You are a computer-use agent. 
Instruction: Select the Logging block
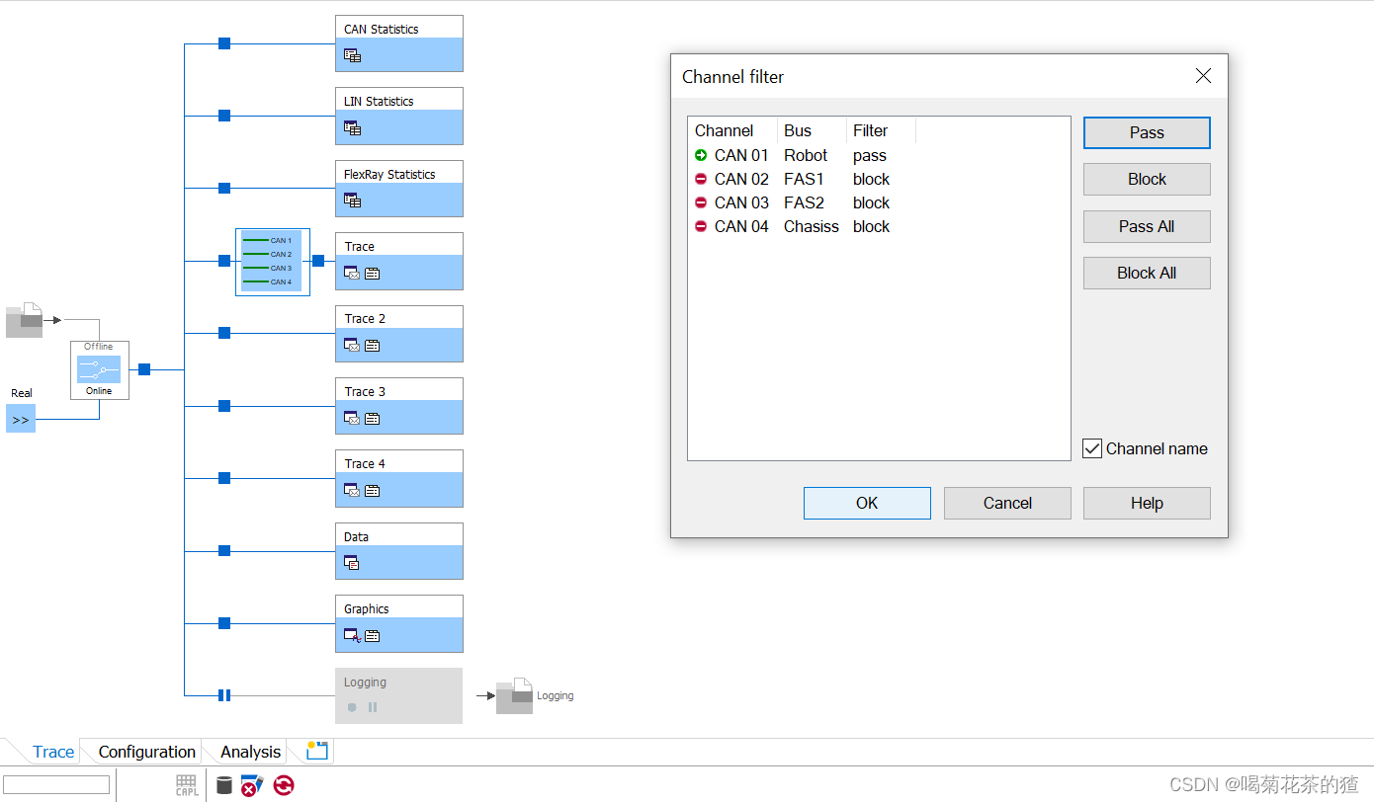(x=398, y=695)
